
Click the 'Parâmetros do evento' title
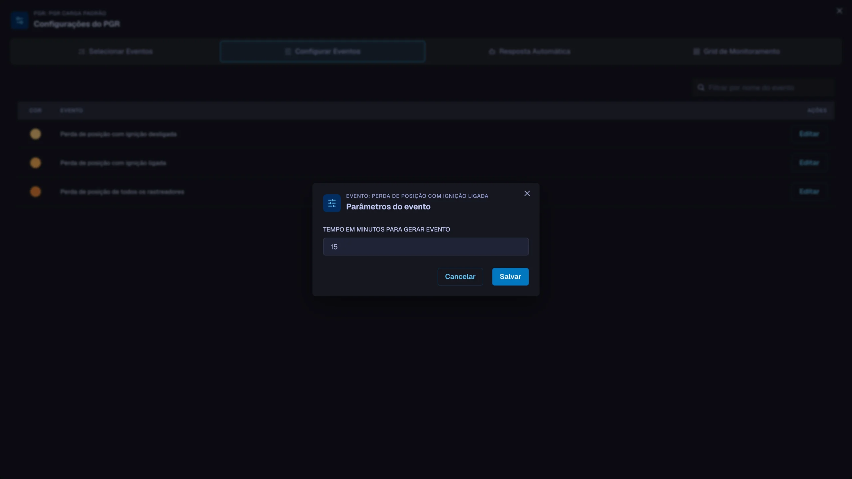(388, 207)
